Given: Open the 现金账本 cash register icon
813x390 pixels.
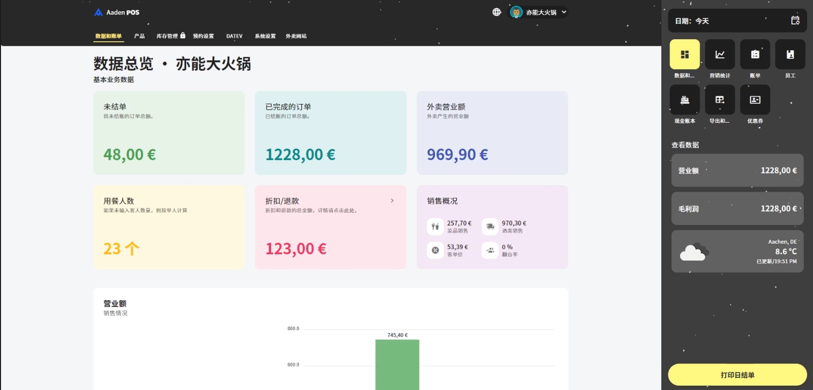Looking at the screenshot, I should [x=685, y=100].
